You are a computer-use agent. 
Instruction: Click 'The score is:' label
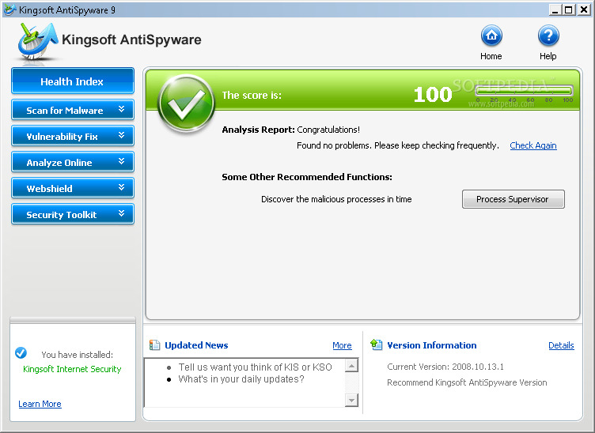click(252, 95)
